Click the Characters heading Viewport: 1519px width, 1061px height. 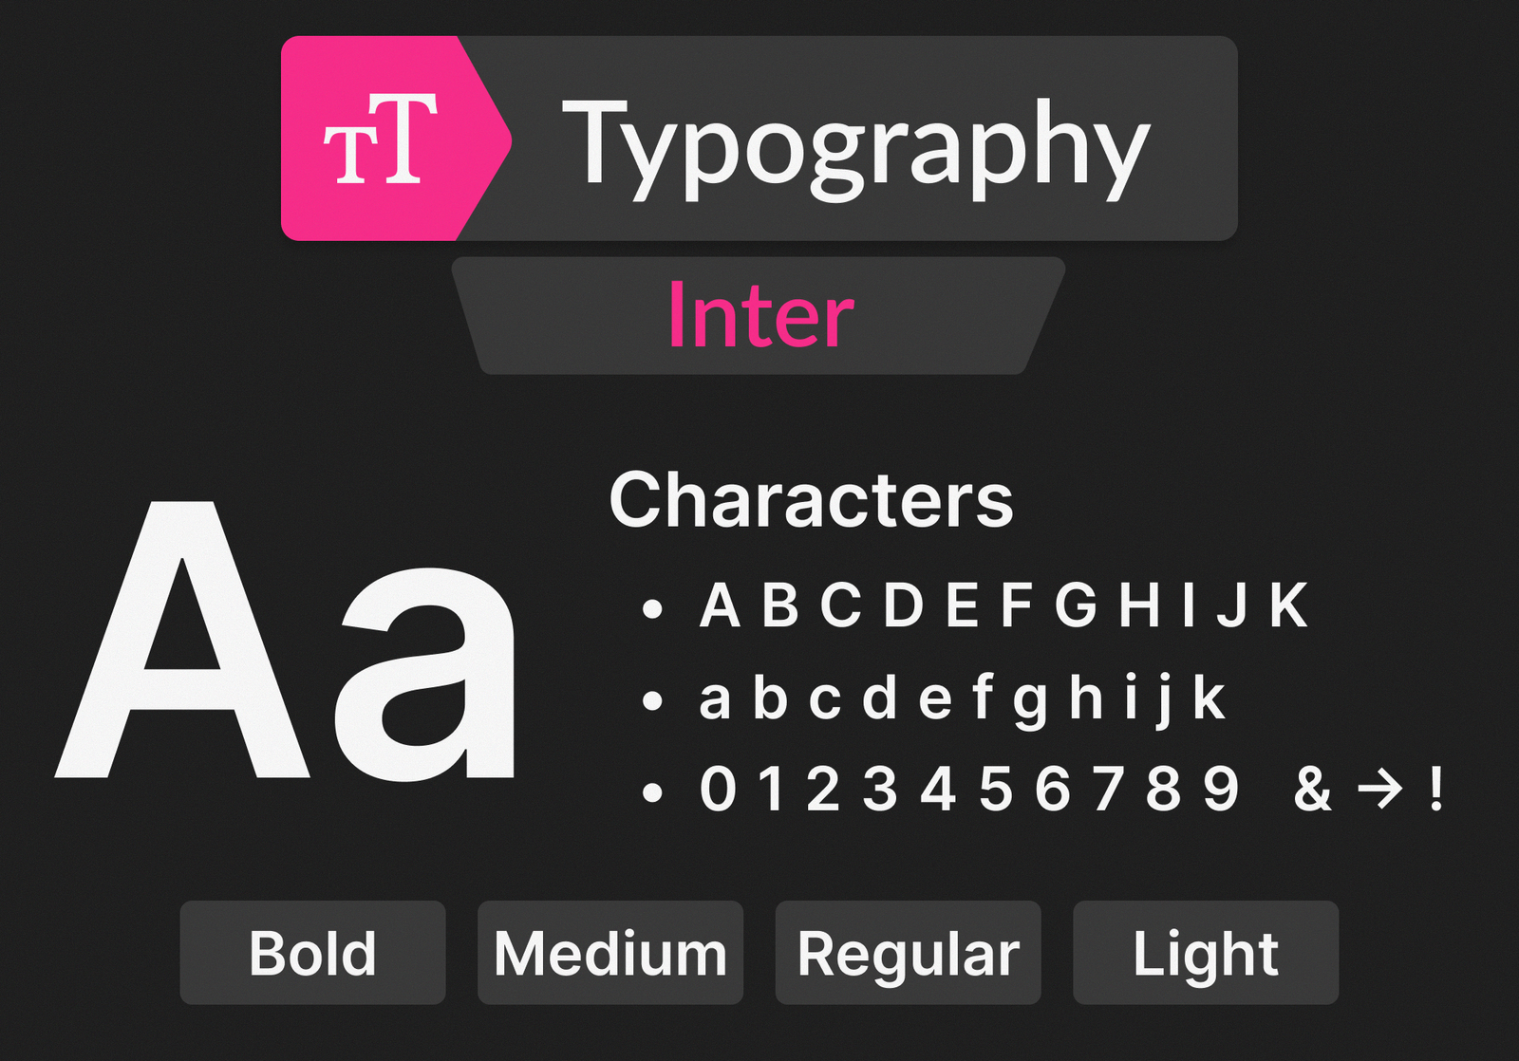[811, 500]
